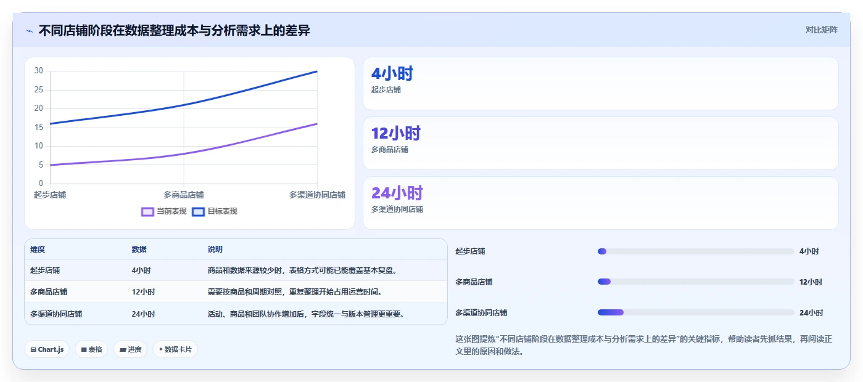Click 起步店铺 label beside its progress bar
This screenshot has width=863, height=382.
tap(470, 251)
